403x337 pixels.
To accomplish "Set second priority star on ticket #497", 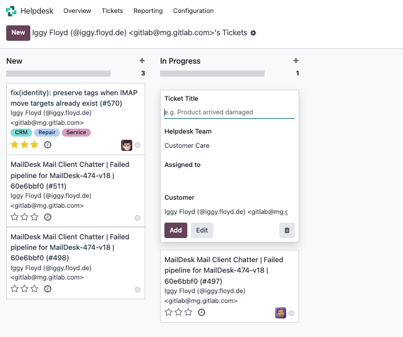I will 179,312.
